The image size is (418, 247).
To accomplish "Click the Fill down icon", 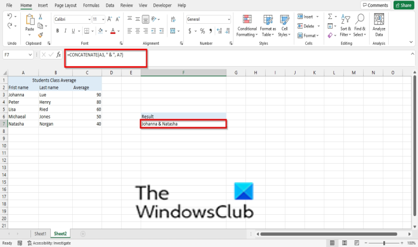I will click(x=330, y=26).
